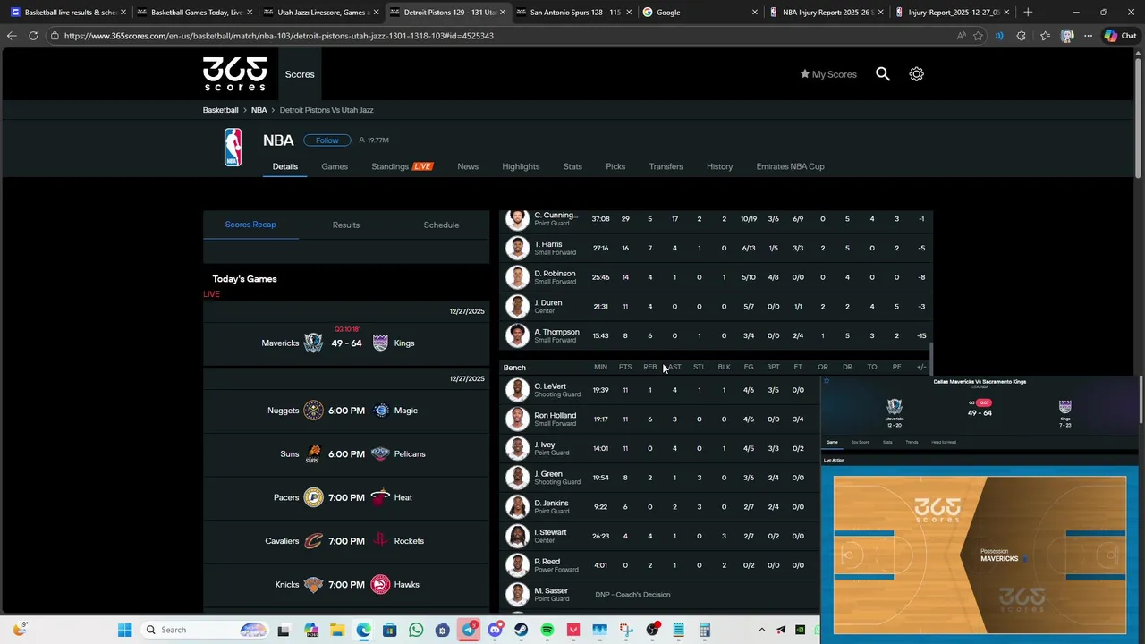
Task: Sort bench table by MIN column
Action: (600, 367)
